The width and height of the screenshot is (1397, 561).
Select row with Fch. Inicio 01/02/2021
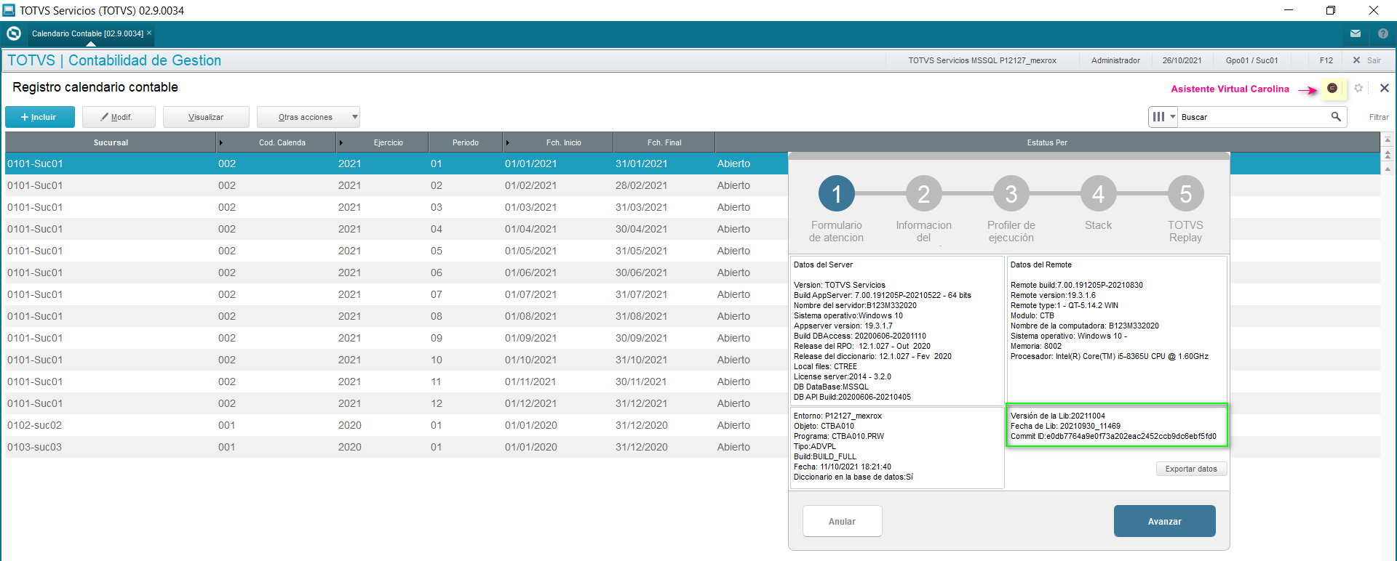[x=397, y=185]
